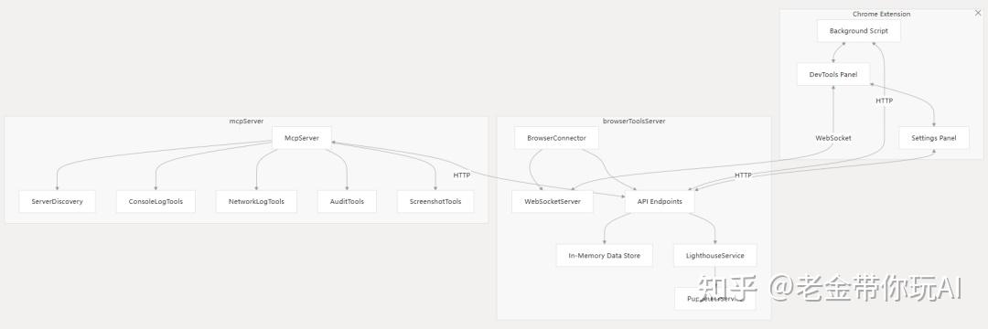The height and width of the screenshot is (329, 988).
Task: Select the Chrome Extension group title
Action: click(x=882, y=14)
